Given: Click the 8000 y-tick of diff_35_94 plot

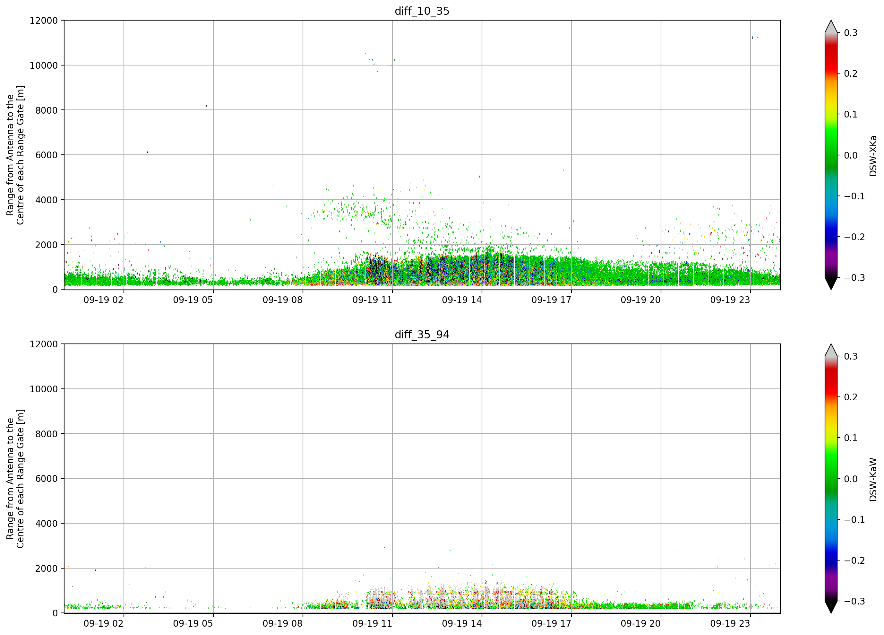Looking at the screenshot, I should (47, 434).
